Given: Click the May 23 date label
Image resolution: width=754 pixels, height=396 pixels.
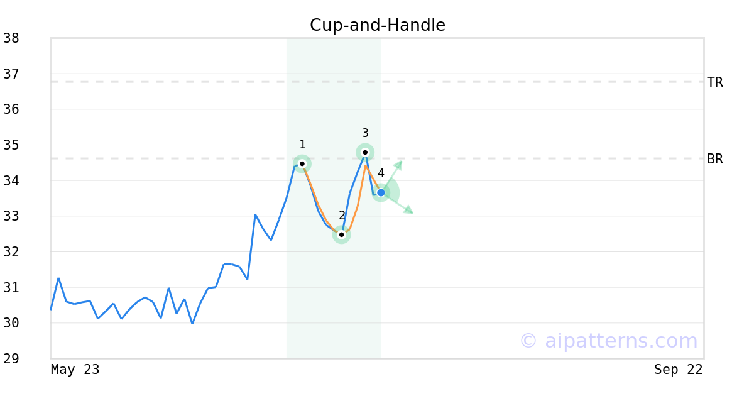Looking at the screenshot, I should (x=75, y=370).
